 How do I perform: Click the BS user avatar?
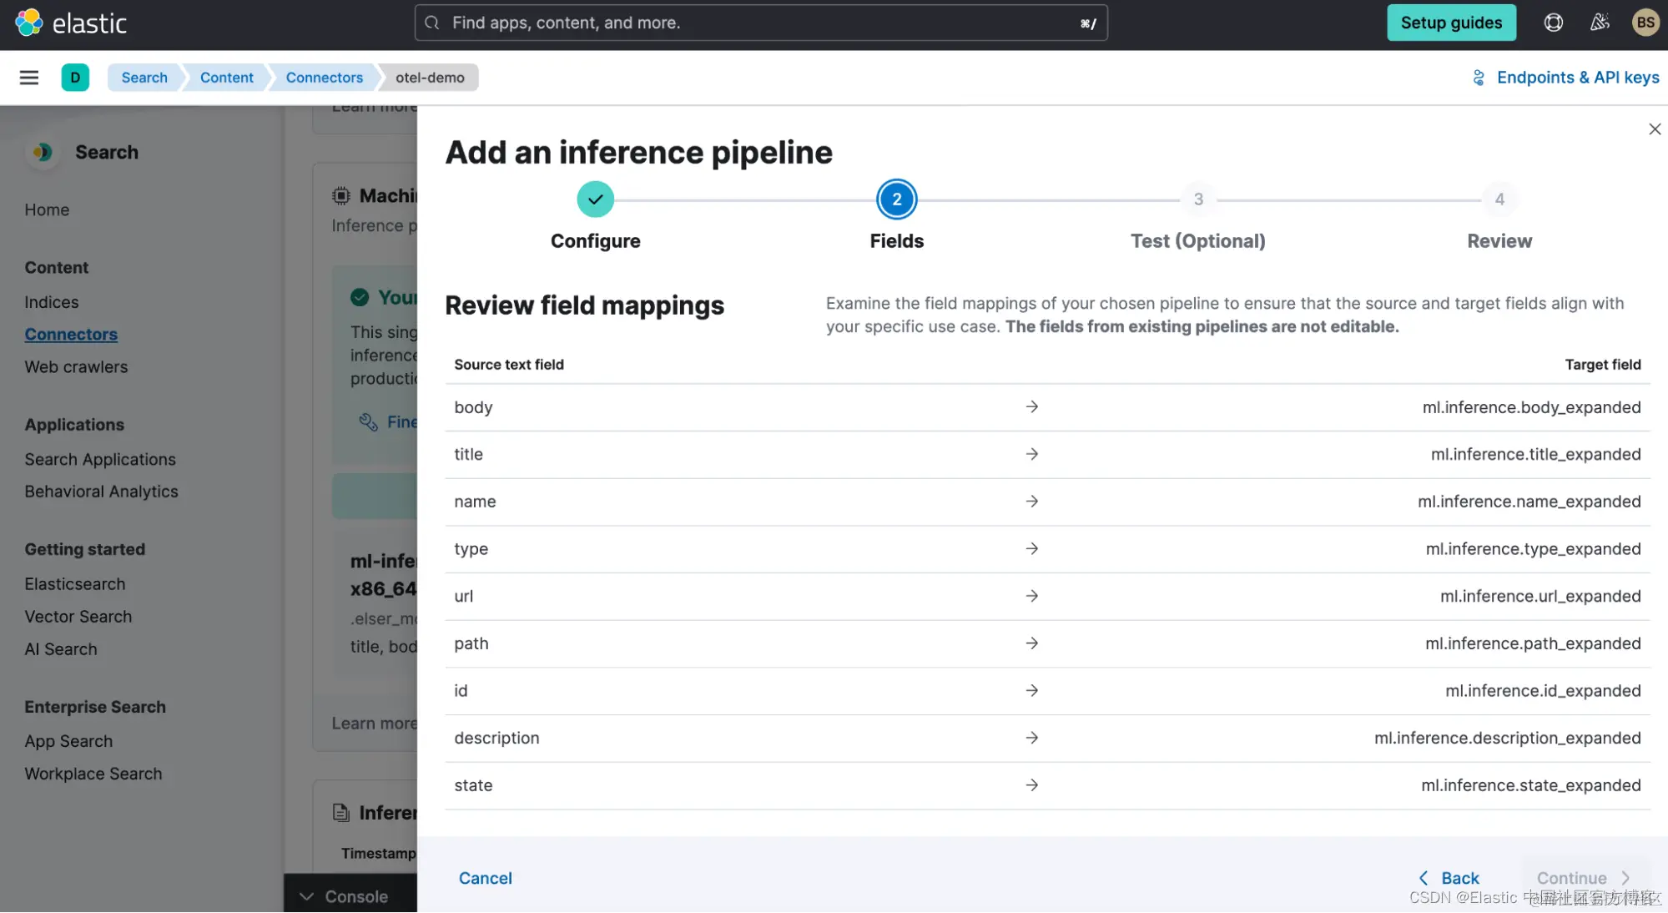tap(1645, 23)
